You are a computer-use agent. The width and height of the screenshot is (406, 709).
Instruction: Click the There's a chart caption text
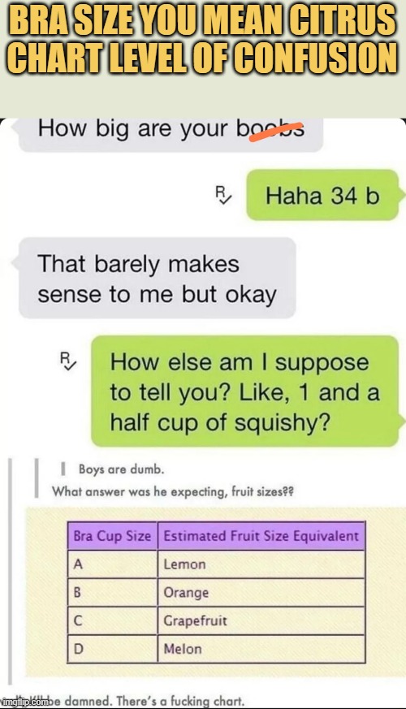click(154, 702)
